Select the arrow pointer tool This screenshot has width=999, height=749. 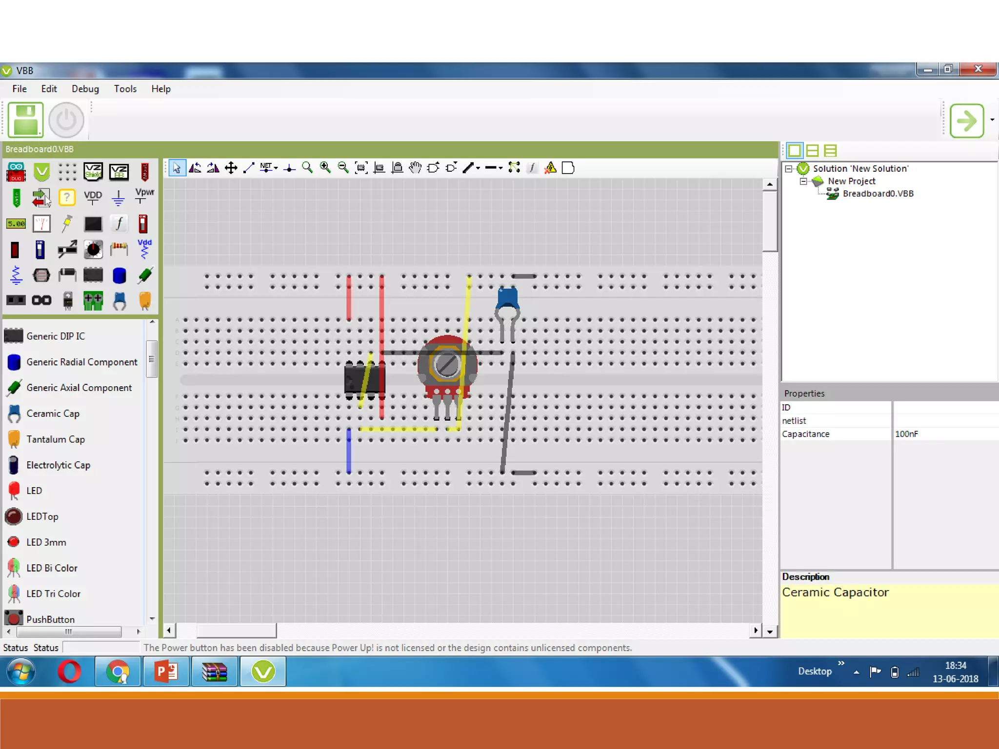pyautogui.click(x=177, y=168)
